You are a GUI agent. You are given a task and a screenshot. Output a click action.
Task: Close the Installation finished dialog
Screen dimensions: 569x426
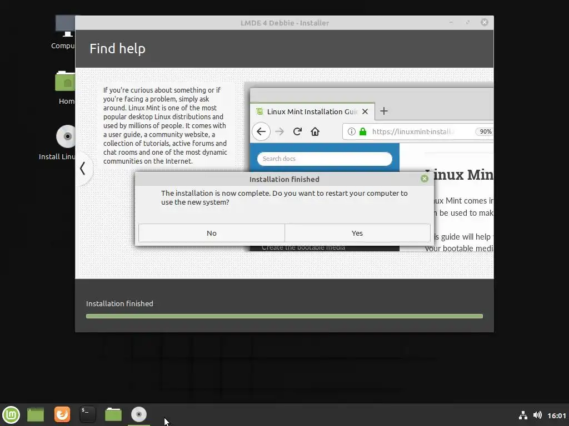click(424, 179)
